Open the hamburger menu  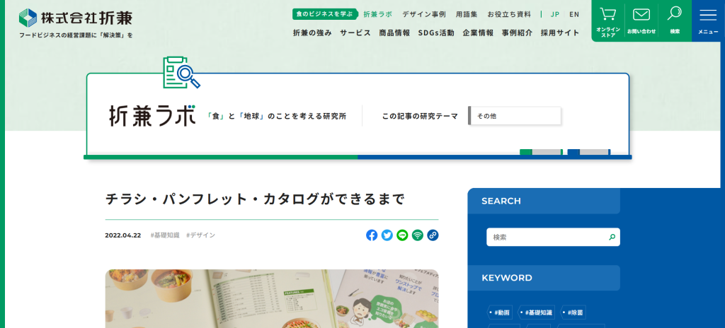pos(708,20)
